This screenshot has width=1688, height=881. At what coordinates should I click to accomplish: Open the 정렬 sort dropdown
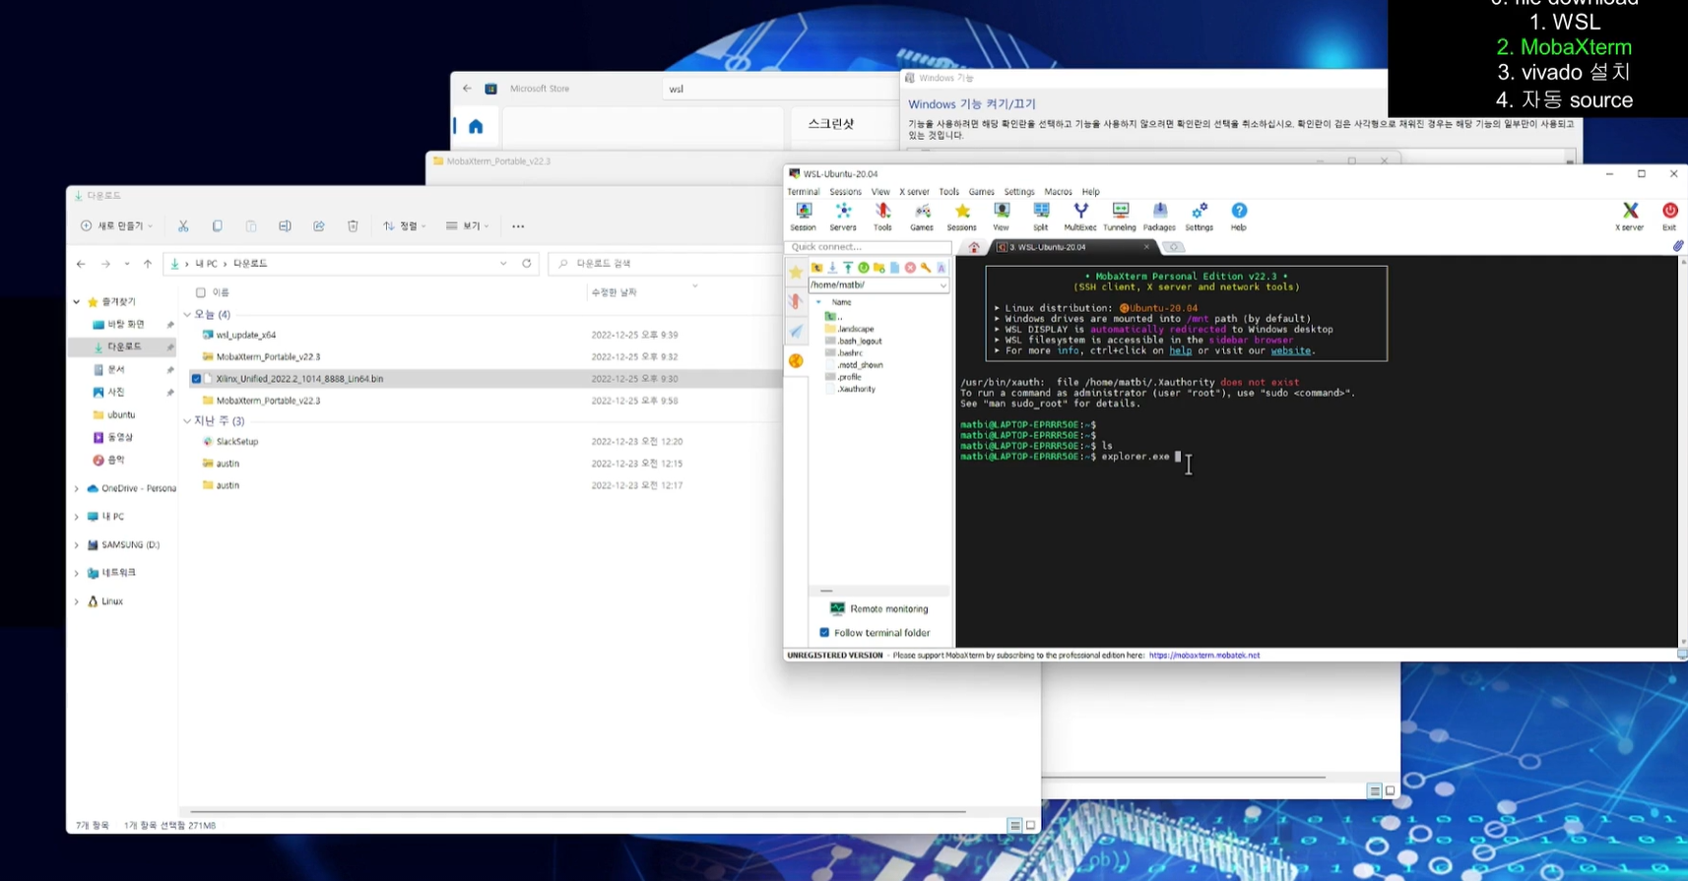pyautogui.click(x=405, y=225)
